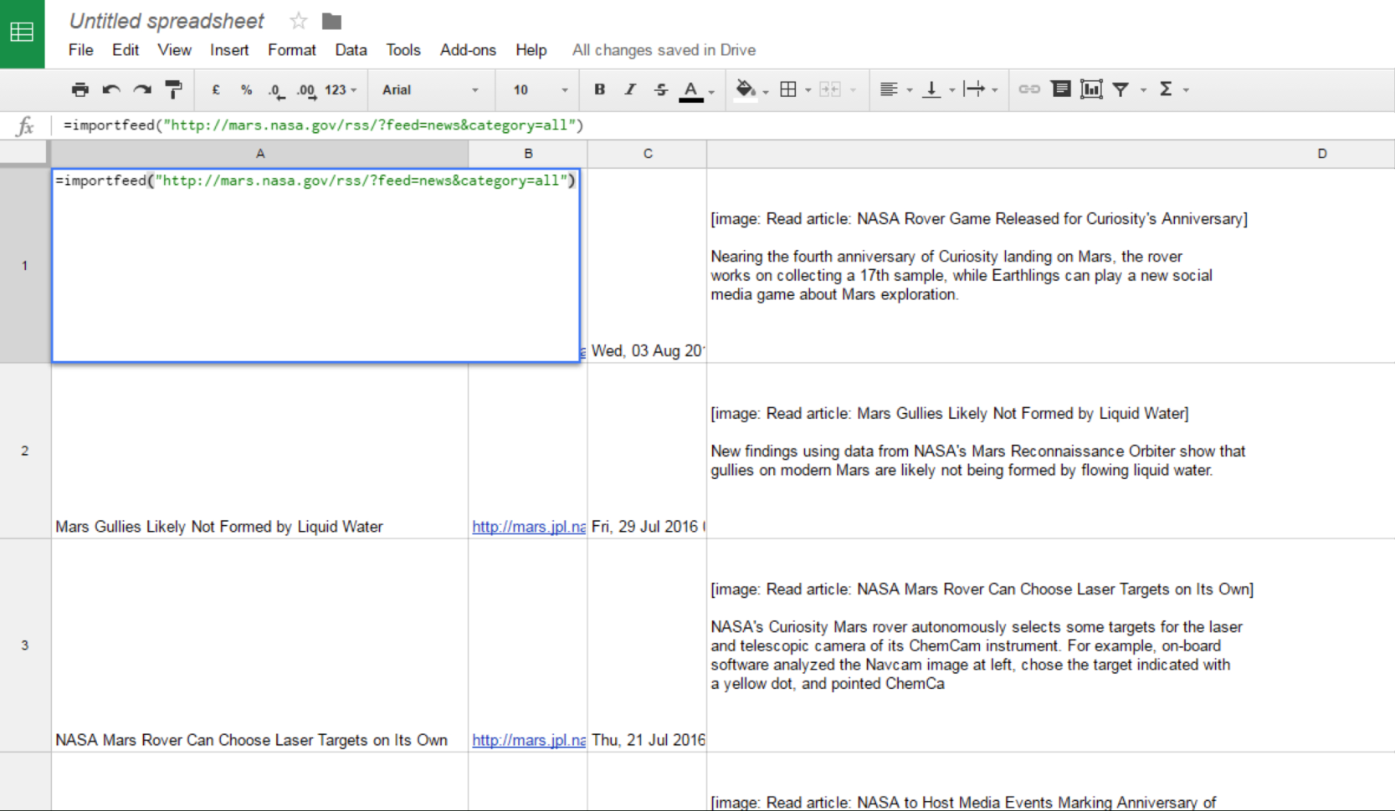Open the font size 10 dropdown

coord(541,89)
